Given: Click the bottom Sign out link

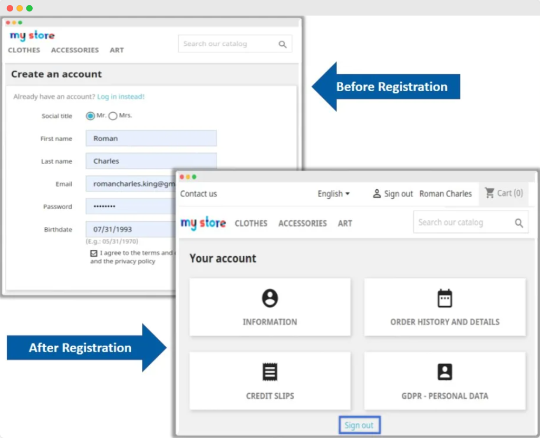Looking at the screenshot, I should click(x=359, y=425).
